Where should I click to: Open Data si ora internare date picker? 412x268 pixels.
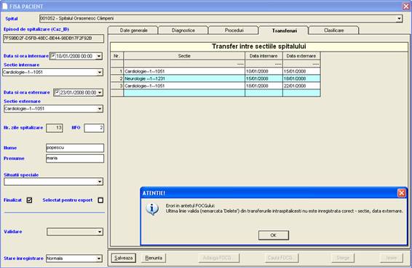99,56
